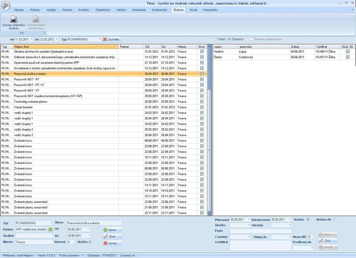
Task: Sort by Názov škol. column header
Action: pos(66,47)
